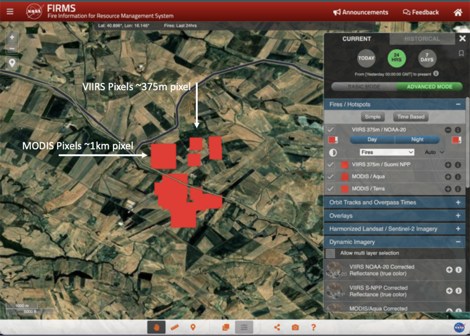Enable Allow multi layer selection
Image resolution: width=470 pixels, height=336 pixels.
pyautogui.click(x=330, y=253)
